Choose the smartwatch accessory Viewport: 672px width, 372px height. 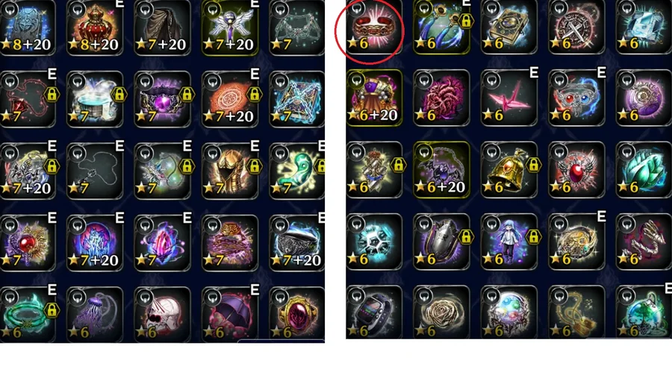pyautogui.click(x=374, y=312)
